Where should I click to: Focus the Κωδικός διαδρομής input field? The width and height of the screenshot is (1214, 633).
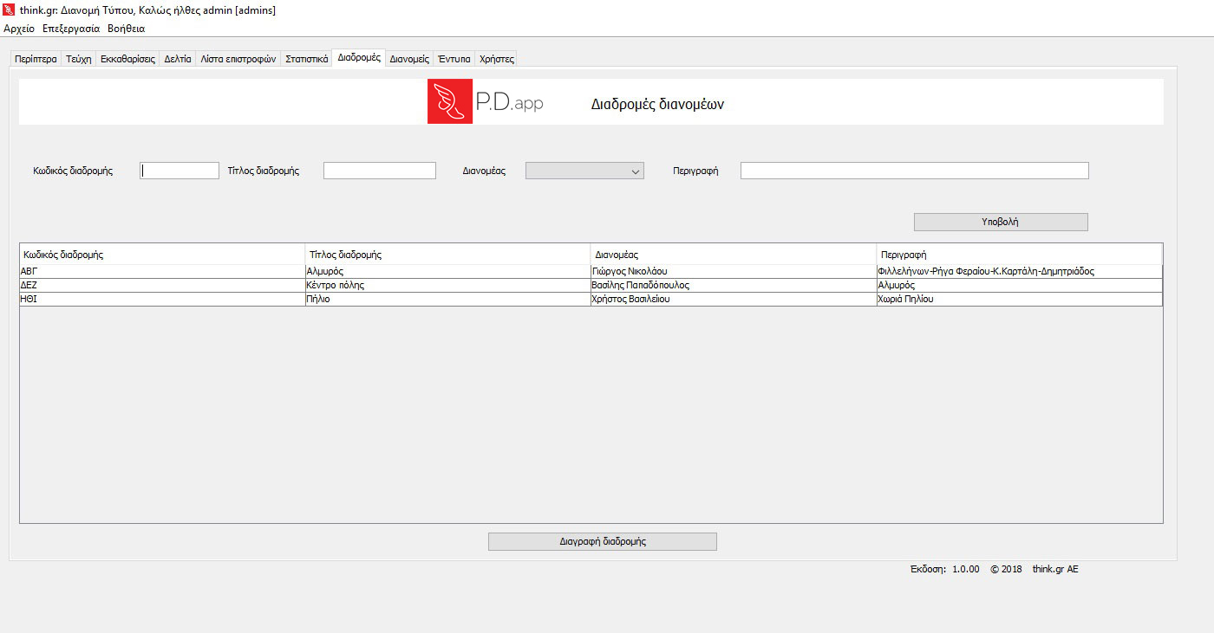pyautogui.click(x=179, y=171)
